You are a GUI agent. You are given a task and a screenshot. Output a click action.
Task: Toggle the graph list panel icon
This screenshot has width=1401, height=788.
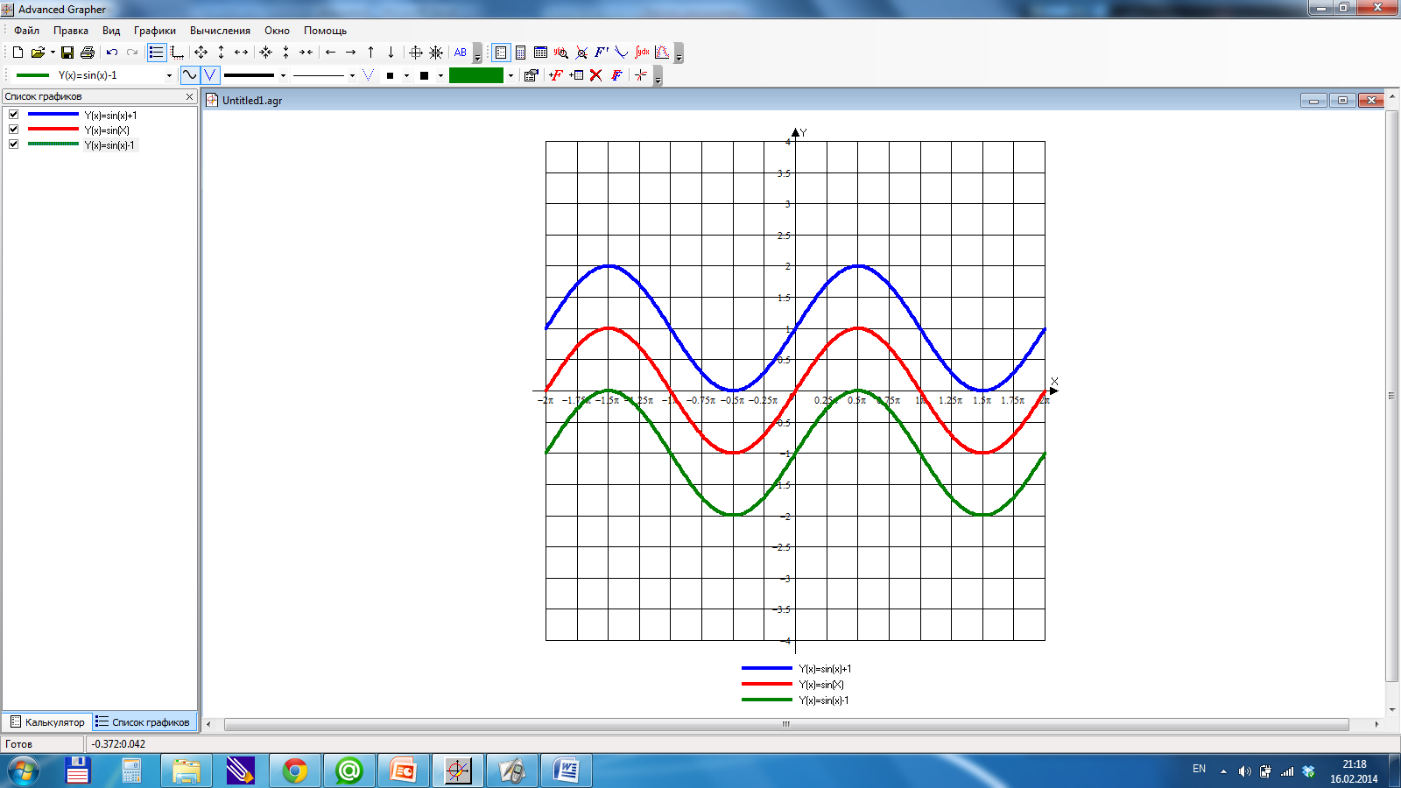tap(156, 53)
